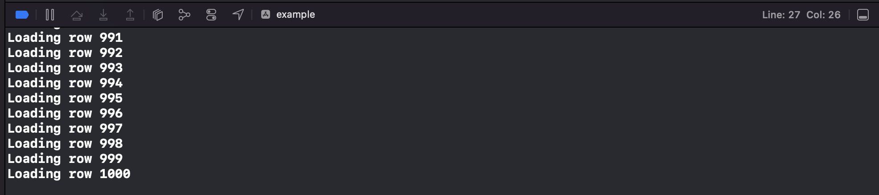879x195 pixels.
Task: Click the console line Loading row 991
Action: [65, 37]
